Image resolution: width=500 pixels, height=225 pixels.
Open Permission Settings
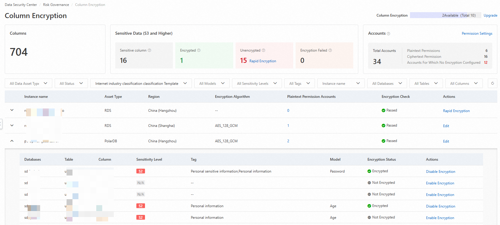[x=477, y=33]
